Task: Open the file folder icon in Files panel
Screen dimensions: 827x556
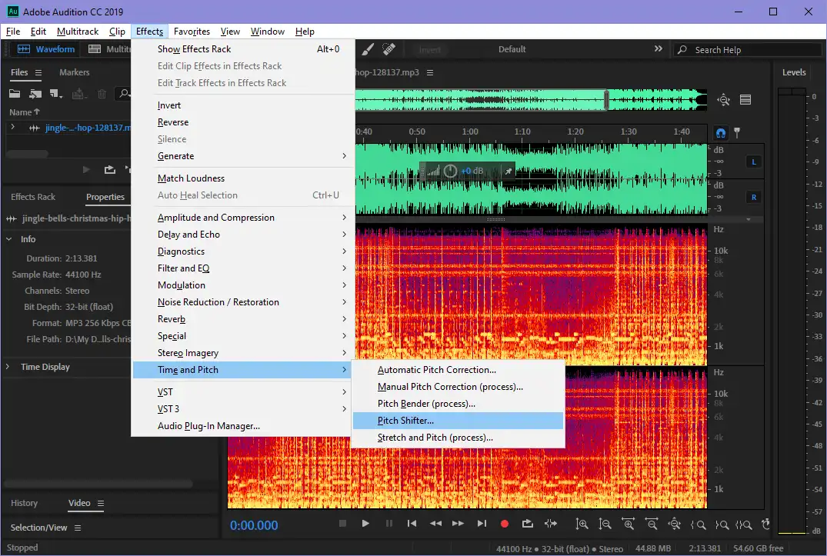Action: pyautogui.click(x=15, y=94)
